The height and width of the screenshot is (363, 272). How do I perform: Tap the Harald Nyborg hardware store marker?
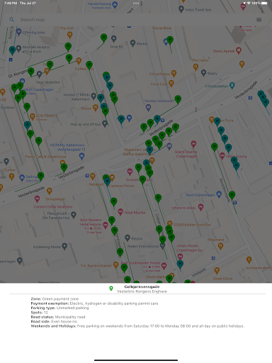(115, 5)
